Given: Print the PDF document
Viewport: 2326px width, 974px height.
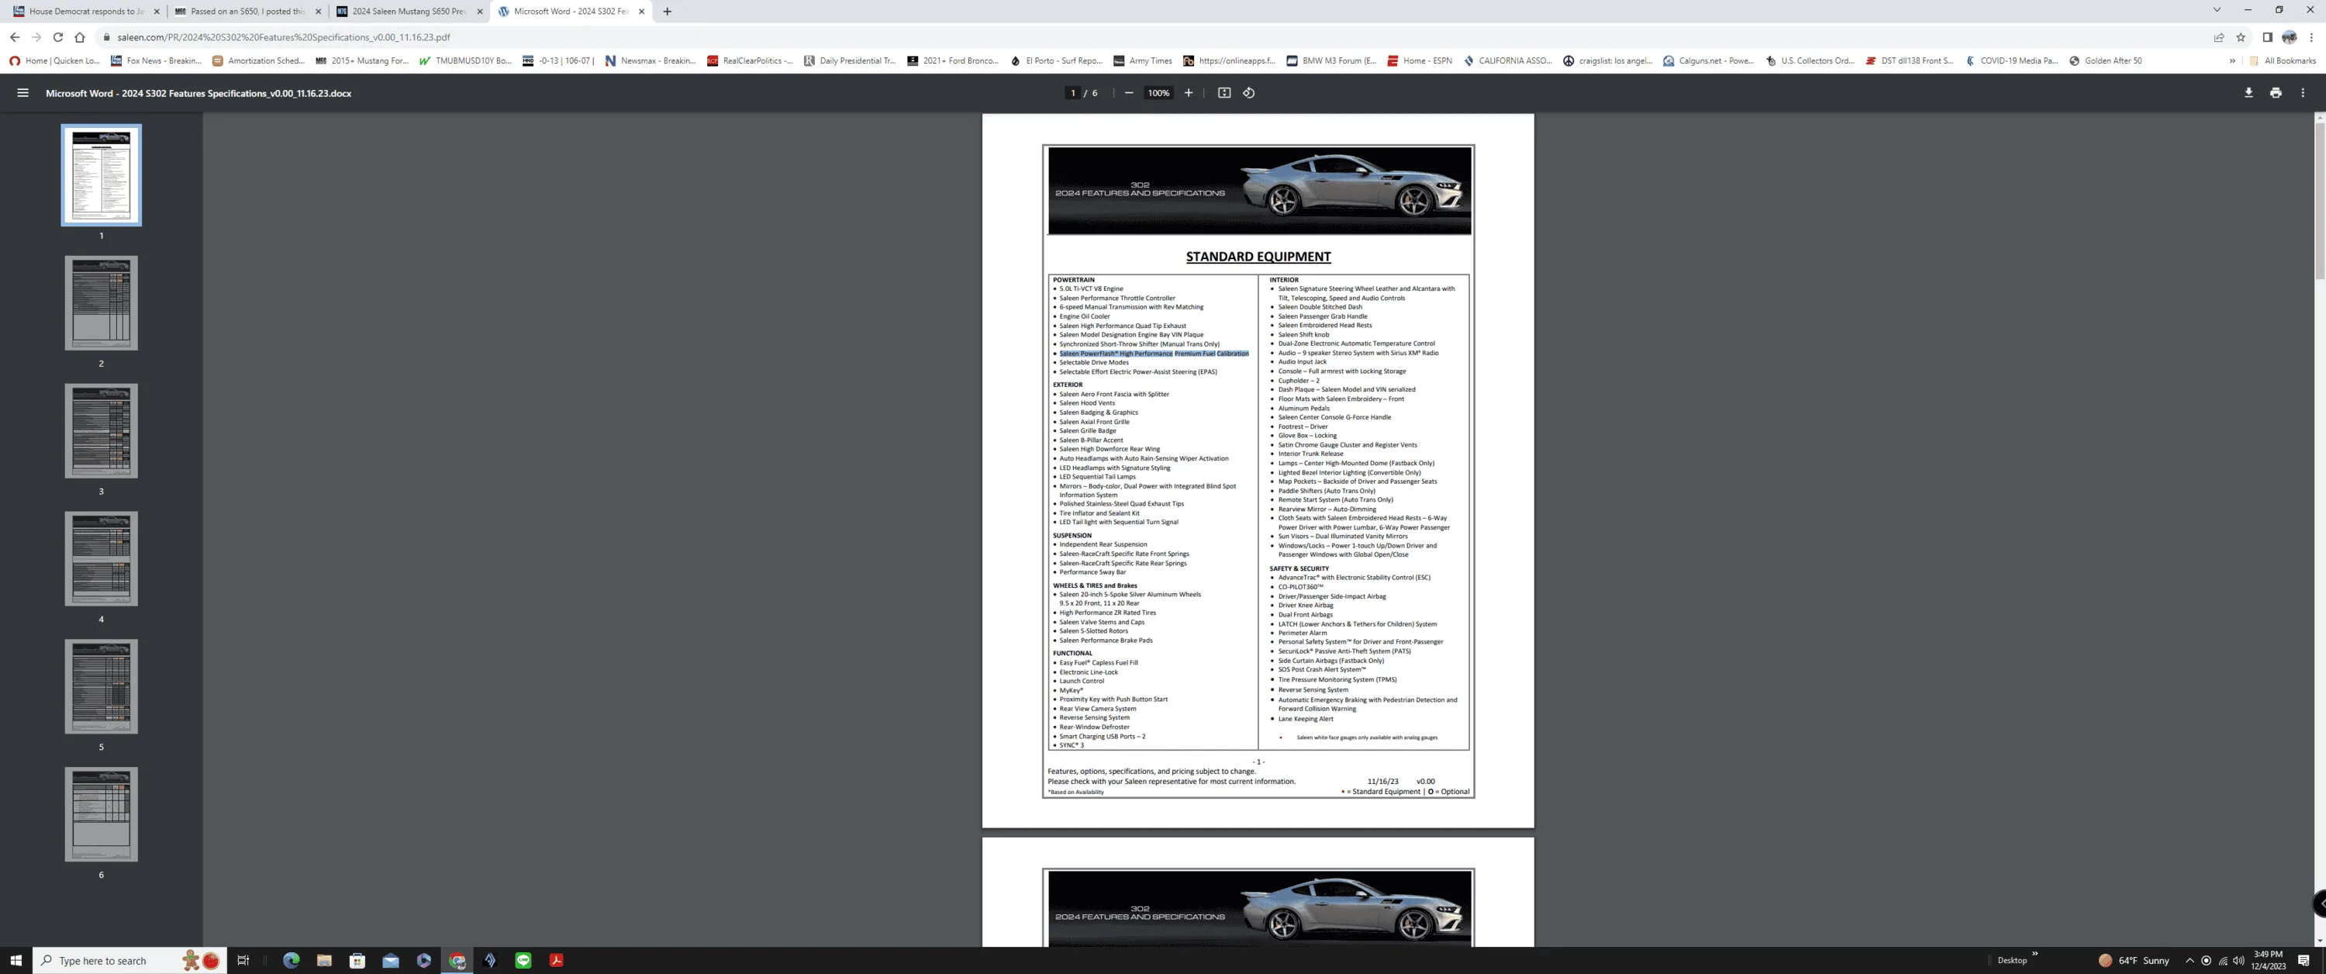Looking at the screenshot, I should click(x=2276, y=93).
